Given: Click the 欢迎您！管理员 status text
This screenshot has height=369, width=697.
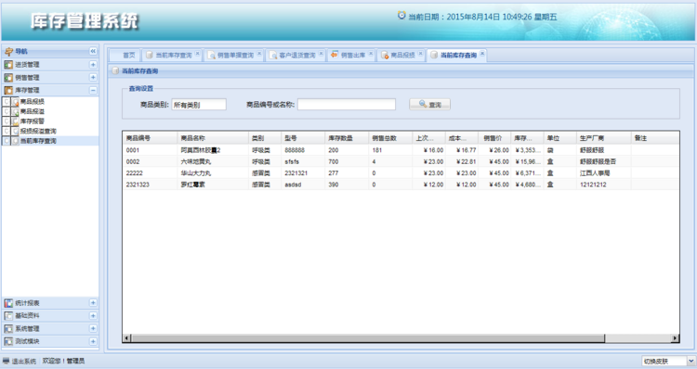Looking at the screenshot, I should (x=63, y=362).
